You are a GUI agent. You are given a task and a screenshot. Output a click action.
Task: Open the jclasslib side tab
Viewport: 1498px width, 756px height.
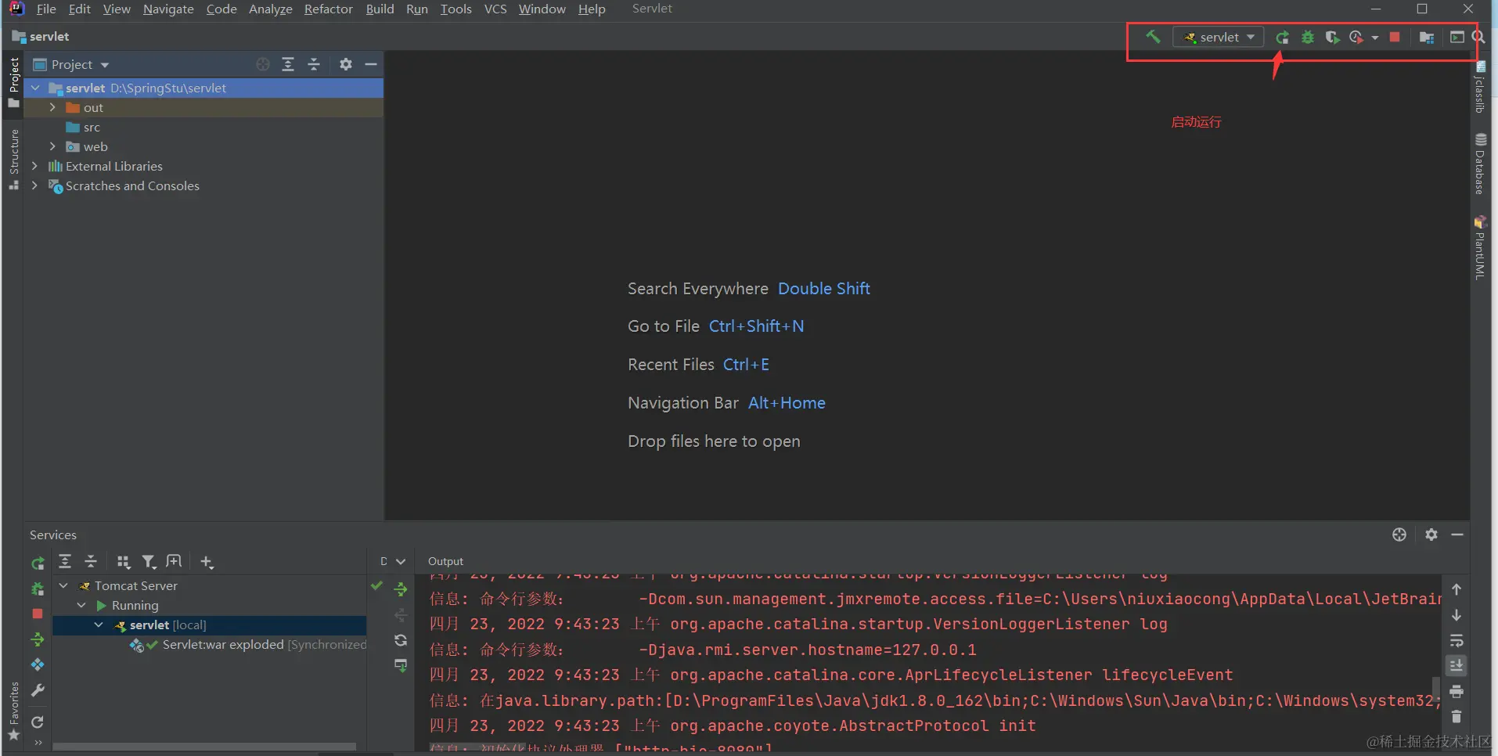1480,88
